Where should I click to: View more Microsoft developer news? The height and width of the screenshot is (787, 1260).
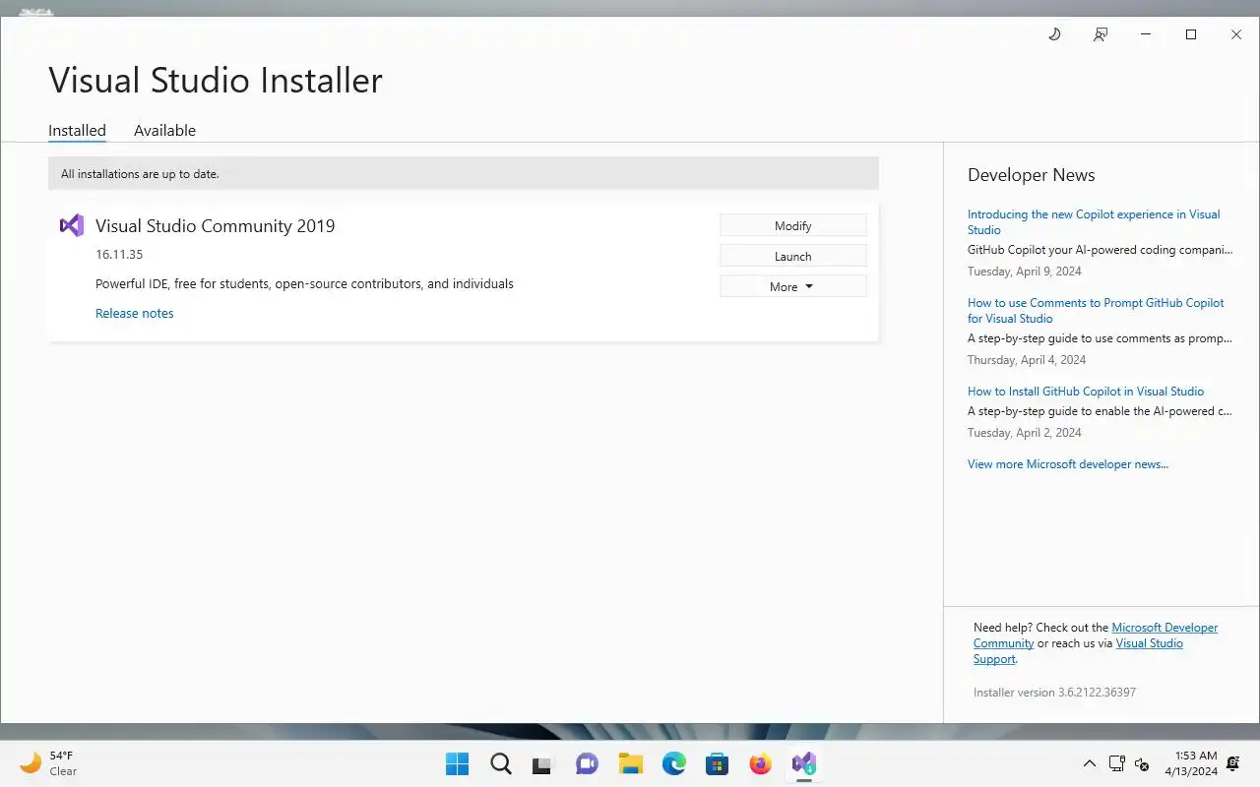(x=1068, y=463)
